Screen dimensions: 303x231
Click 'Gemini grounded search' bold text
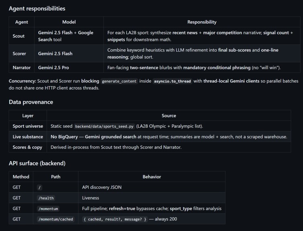pyautogui.click(x=111, y=137)
